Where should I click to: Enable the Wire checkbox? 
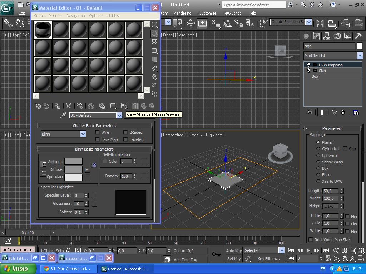[97, 132]
